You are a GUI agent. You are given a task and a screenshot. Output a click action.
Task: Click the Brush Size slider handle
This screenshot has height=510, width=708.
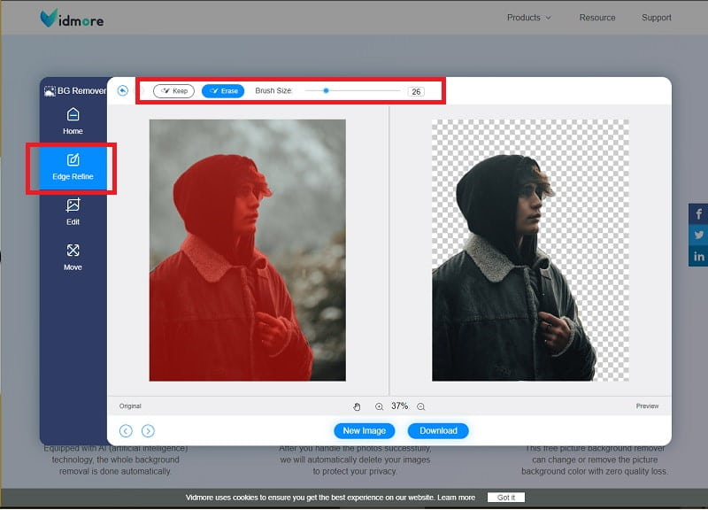click(x=327, y=90)
